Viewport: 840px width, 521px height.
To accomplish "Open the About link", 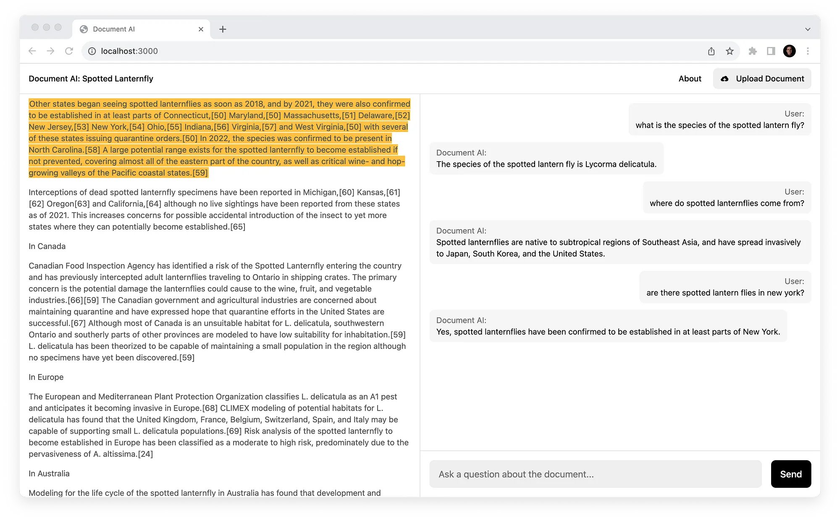I will pos(690,79).
